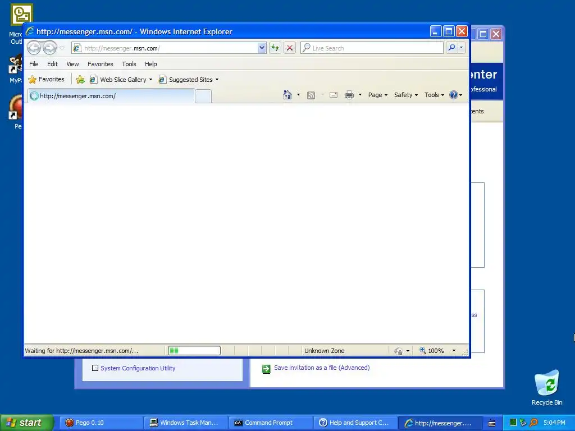The width and height of the screenshot is (575, 431).
Task: Open the Help menu
Action: [150, 64]
